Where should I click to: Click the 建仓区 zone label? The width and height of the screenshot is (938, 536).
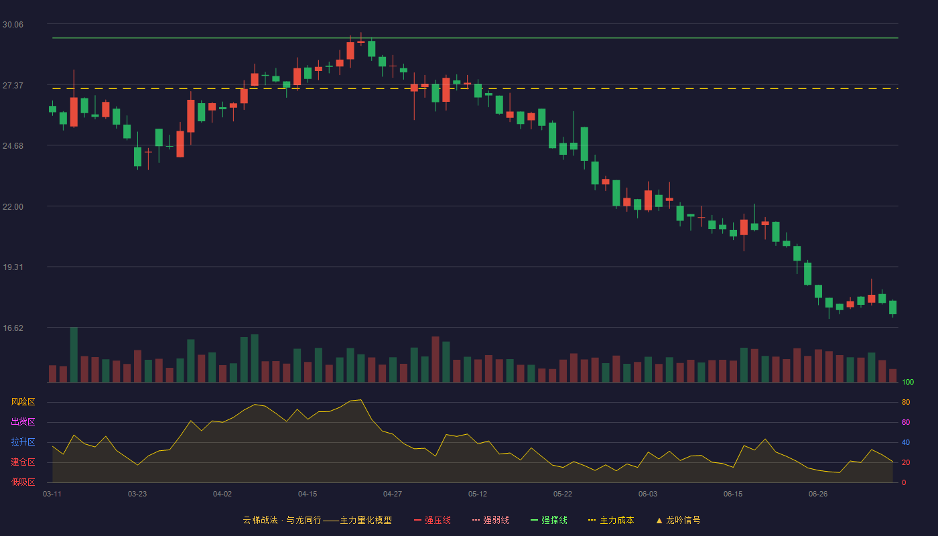(23, 462)
